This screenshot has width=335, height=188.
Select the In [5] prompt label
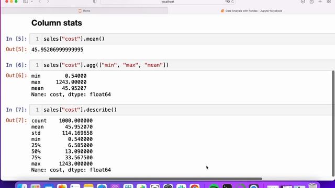(16, 39)
